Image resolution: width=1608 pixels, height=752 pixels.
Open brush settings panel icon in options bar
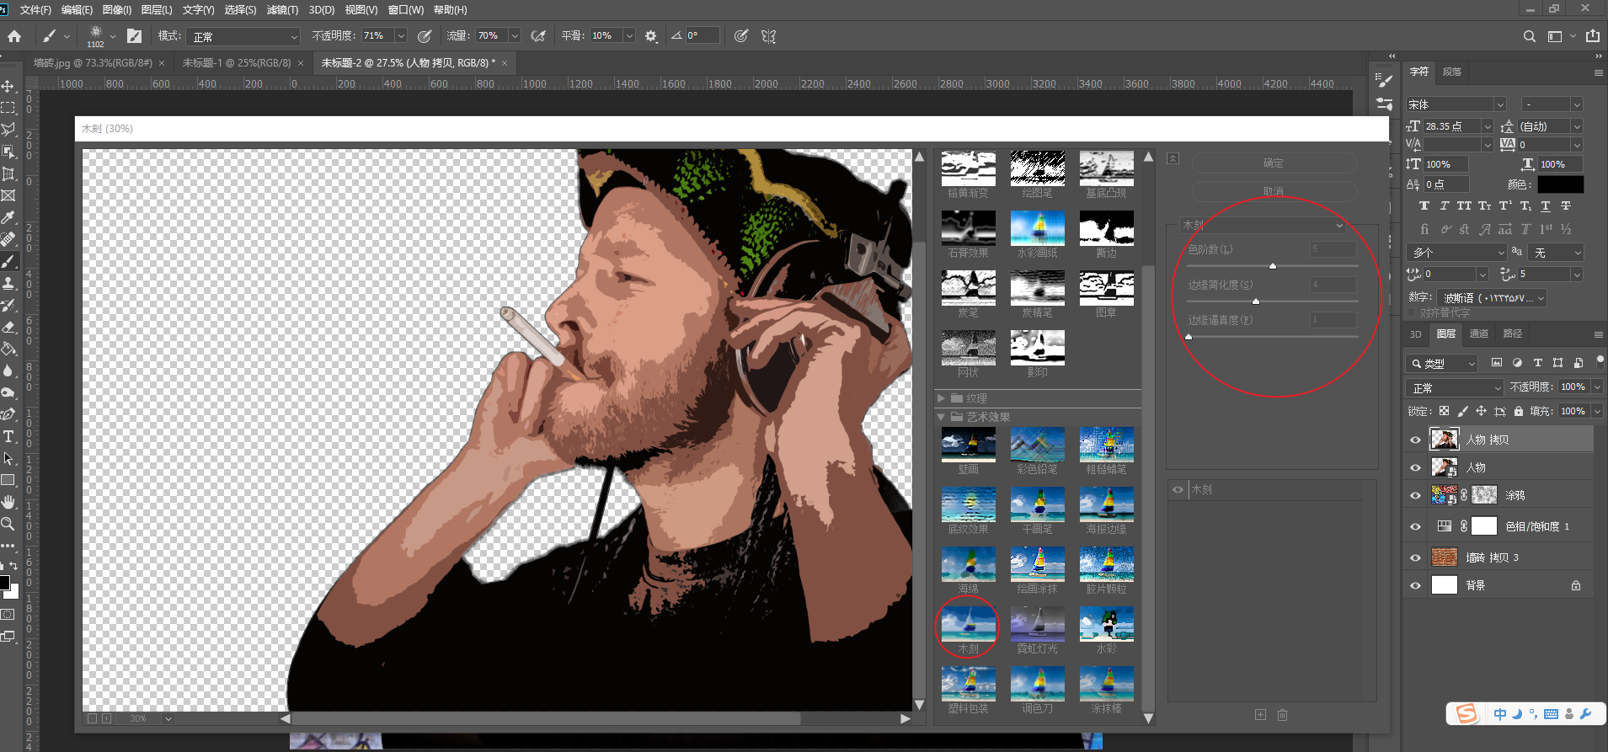click(x=134, y=36)
